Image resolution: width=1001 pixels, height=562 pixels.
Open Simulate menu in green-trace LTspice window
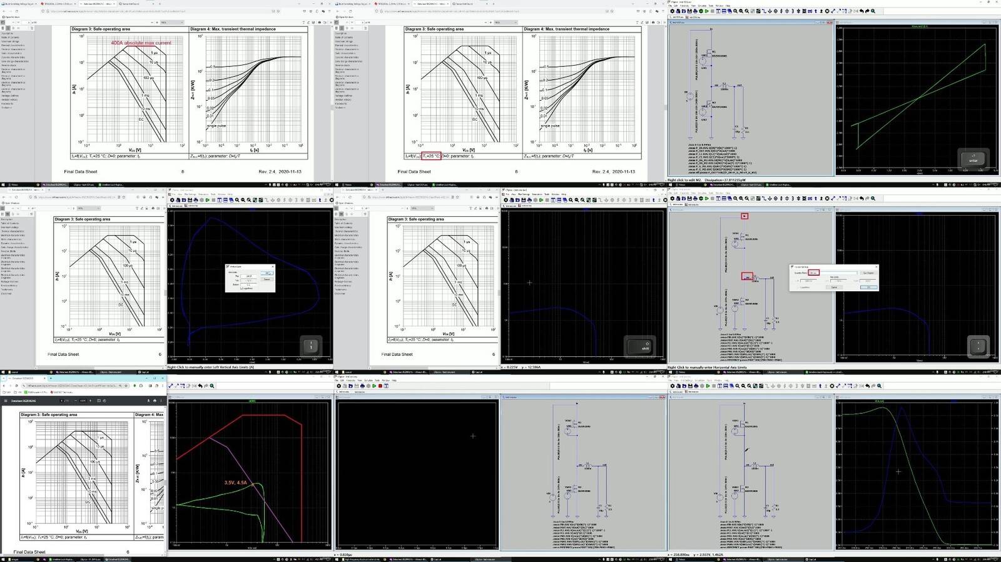click(x=703, y=6)
